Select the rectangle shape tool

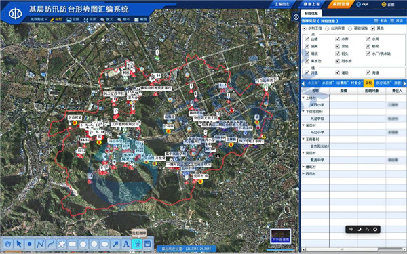(73, 244)
